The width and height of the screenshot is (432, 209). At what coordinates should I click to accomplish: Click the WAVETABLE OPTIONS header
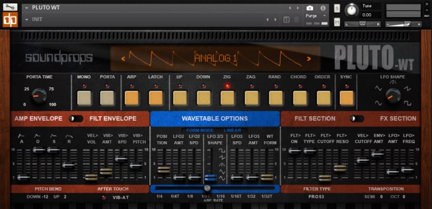click(215, 119)
